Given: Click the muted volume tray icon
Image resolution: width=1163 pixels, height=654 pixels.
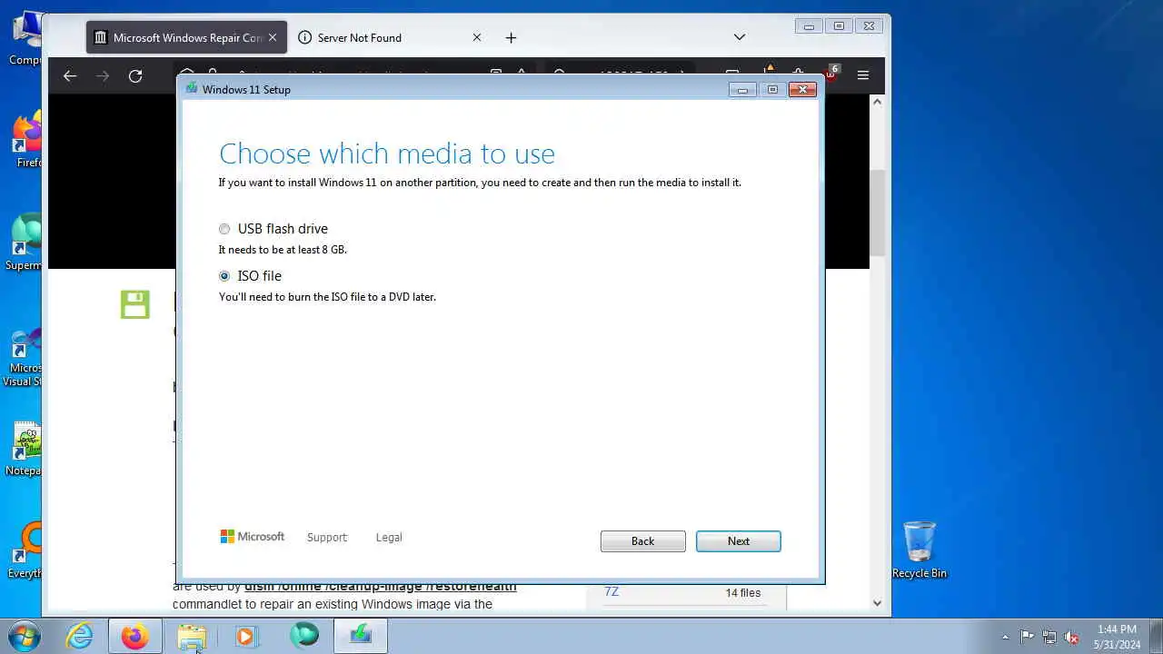Looking at the screenshot, I should tap(1072, 637).
